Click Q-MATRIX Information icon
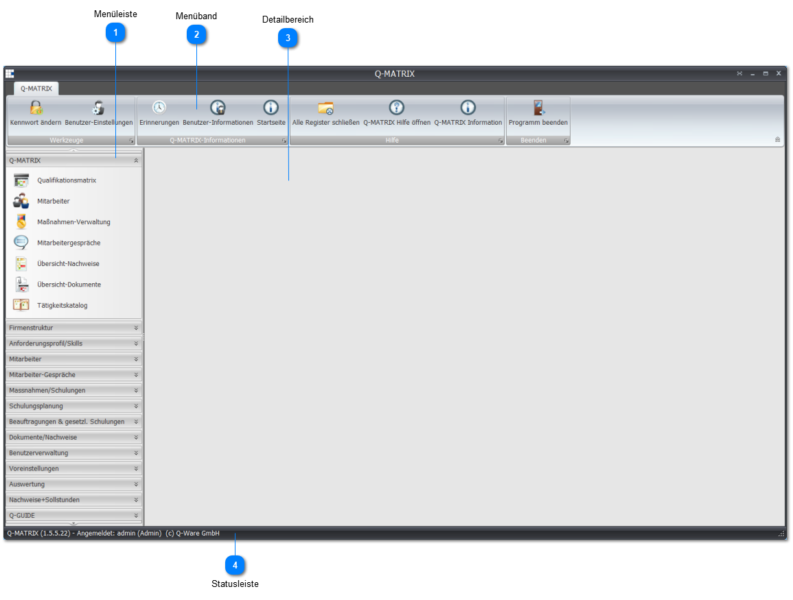The width and height of the screenshot is (793, 600). point(468,108)
